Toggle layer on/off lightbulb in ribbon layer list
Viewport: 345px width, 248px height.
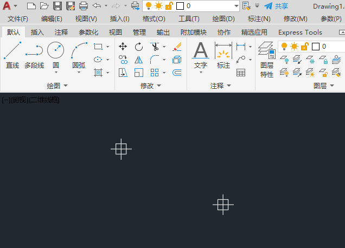[284, 47]
